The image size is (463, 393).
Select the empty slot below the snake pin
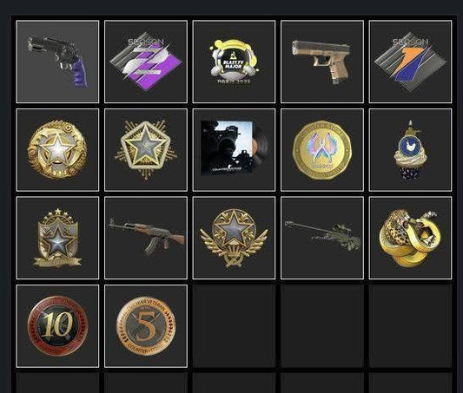point(410,326)
